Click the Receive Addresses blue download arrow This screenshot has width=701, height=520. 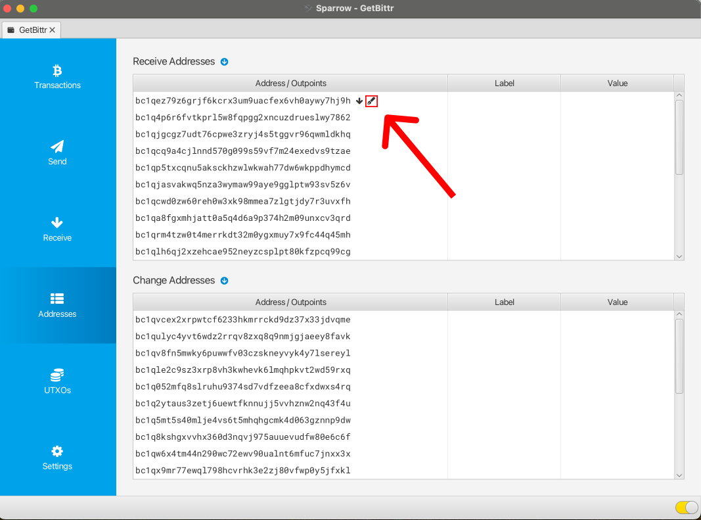[224, 62]
